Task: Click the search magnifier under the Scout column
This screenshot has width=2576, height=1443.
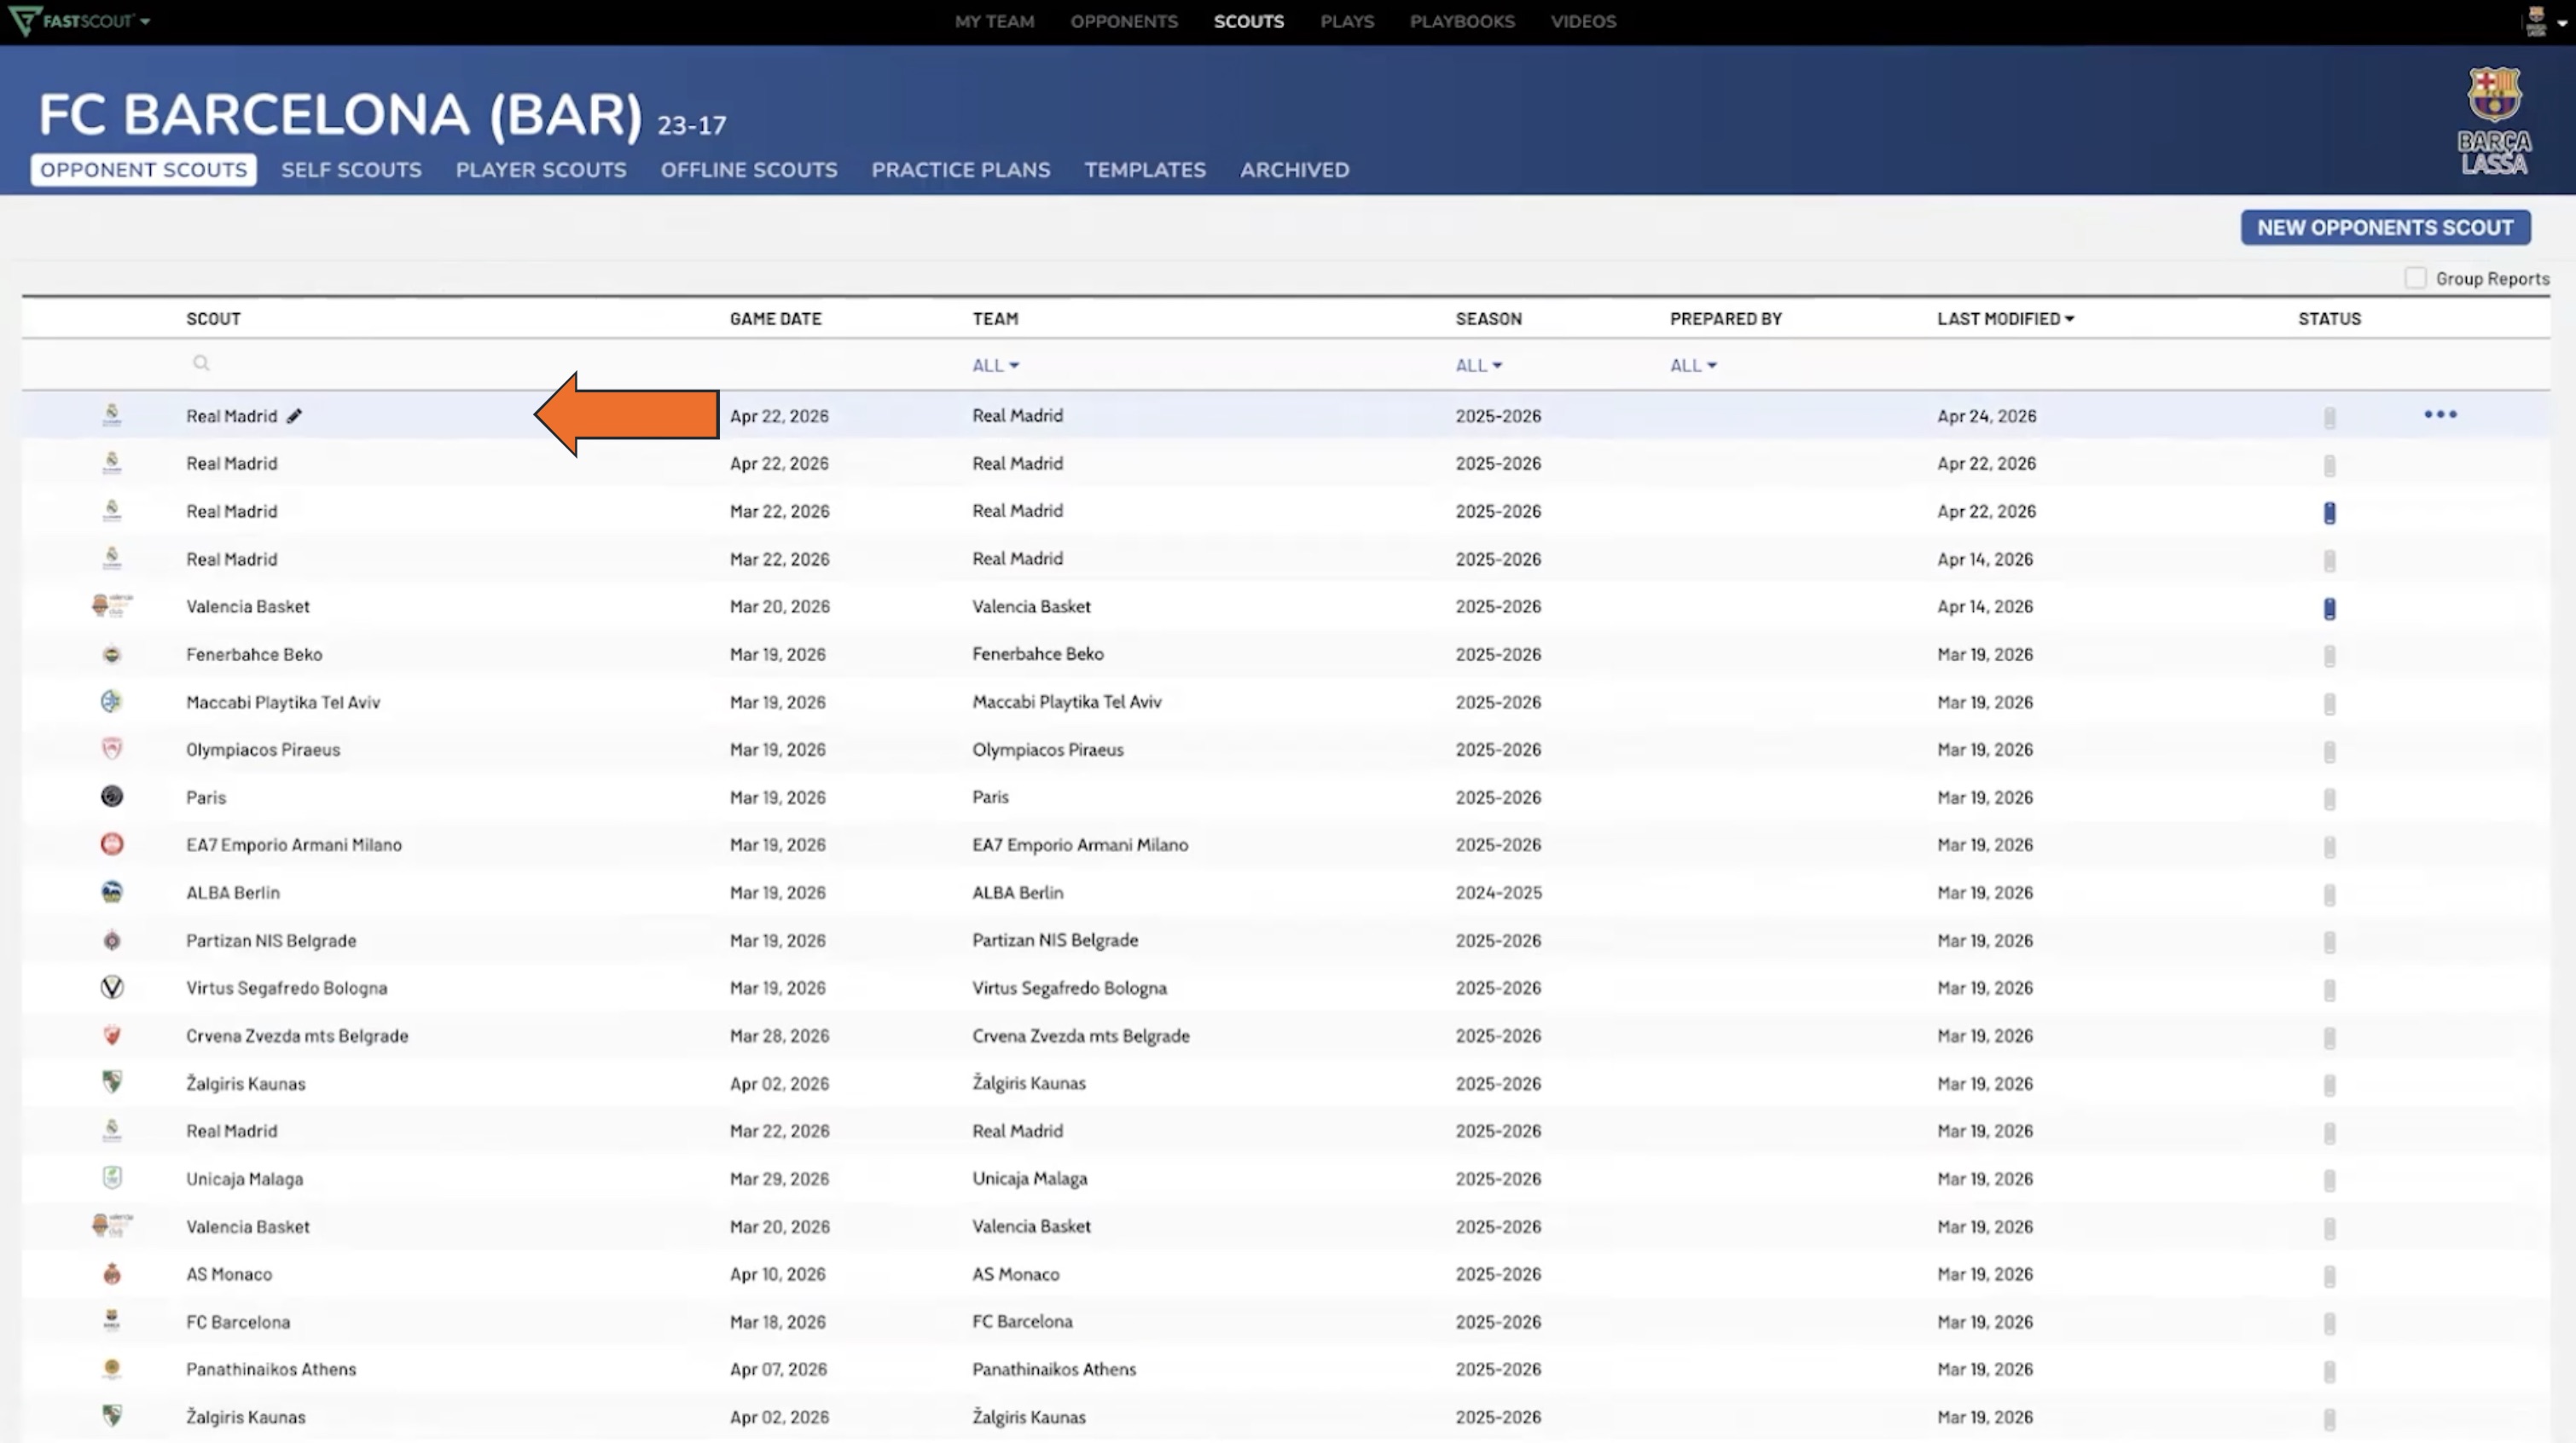Action: click(201, 363)
